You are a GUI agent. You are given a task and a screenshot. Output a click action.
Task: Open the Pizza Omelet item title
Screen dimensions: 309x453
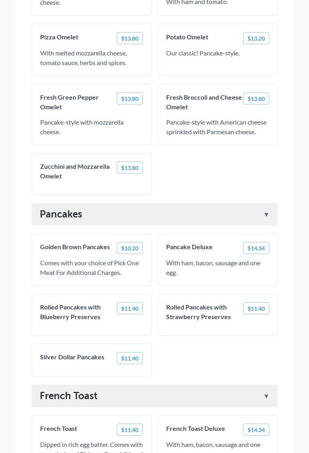59,37
